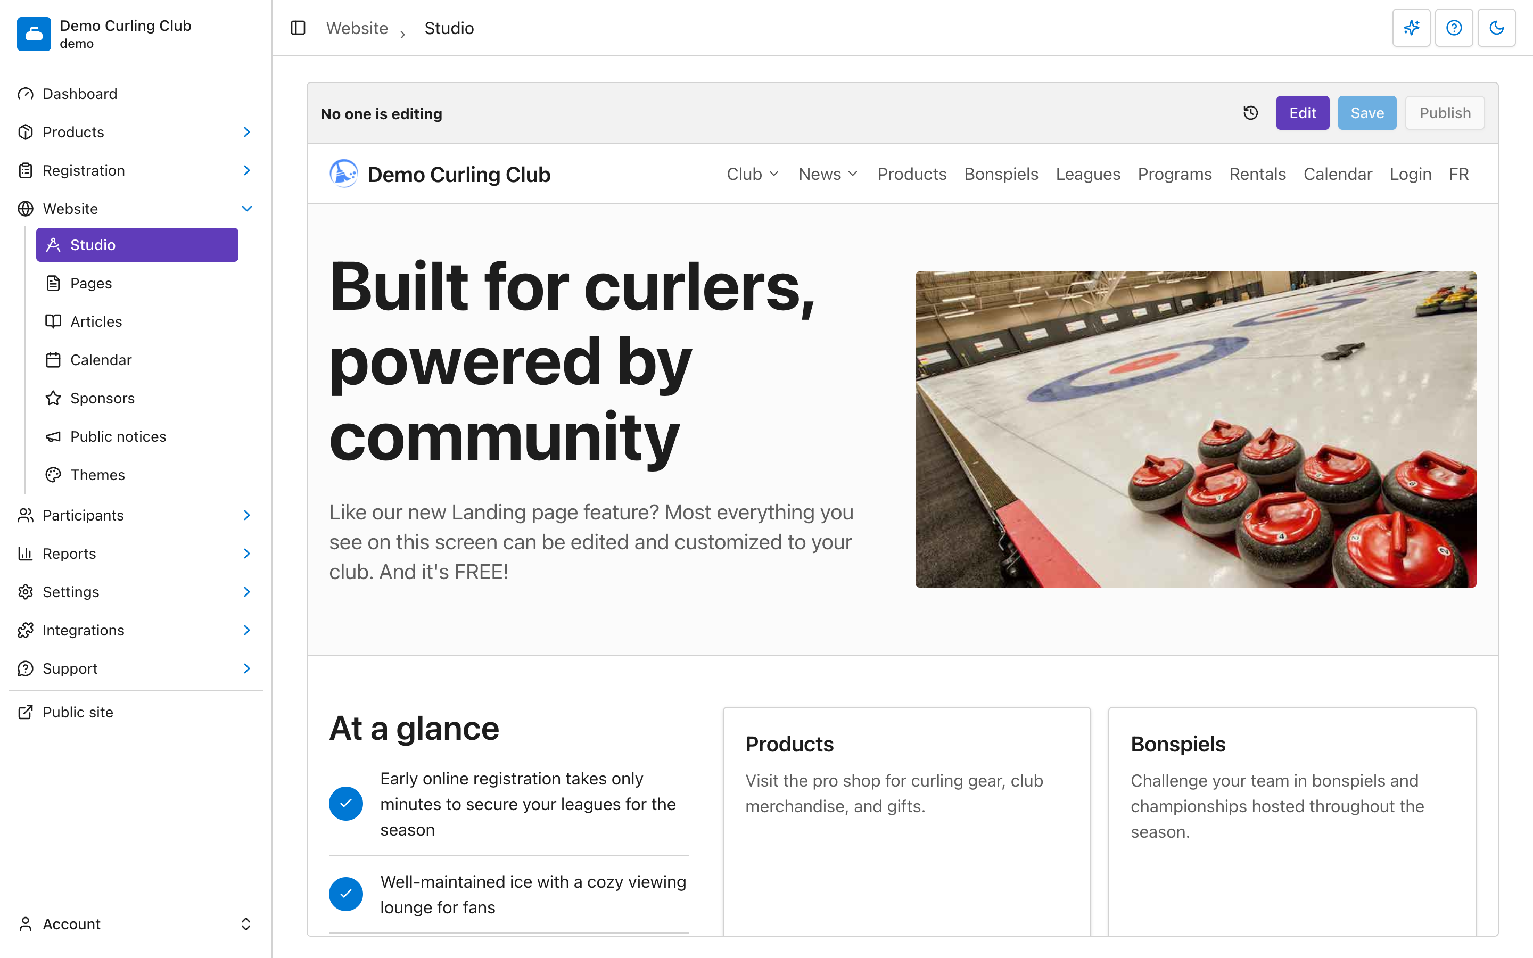The height and width of the screenshot is (958, 1533).
Task: Expand the Registration sidebar section
Action: point(136,170)
